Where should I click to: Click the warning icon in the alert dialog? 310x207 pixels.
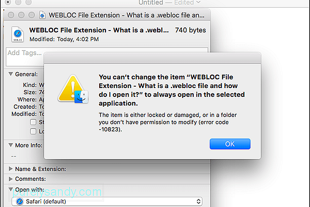pyautogui.click(x=73, y=89)
